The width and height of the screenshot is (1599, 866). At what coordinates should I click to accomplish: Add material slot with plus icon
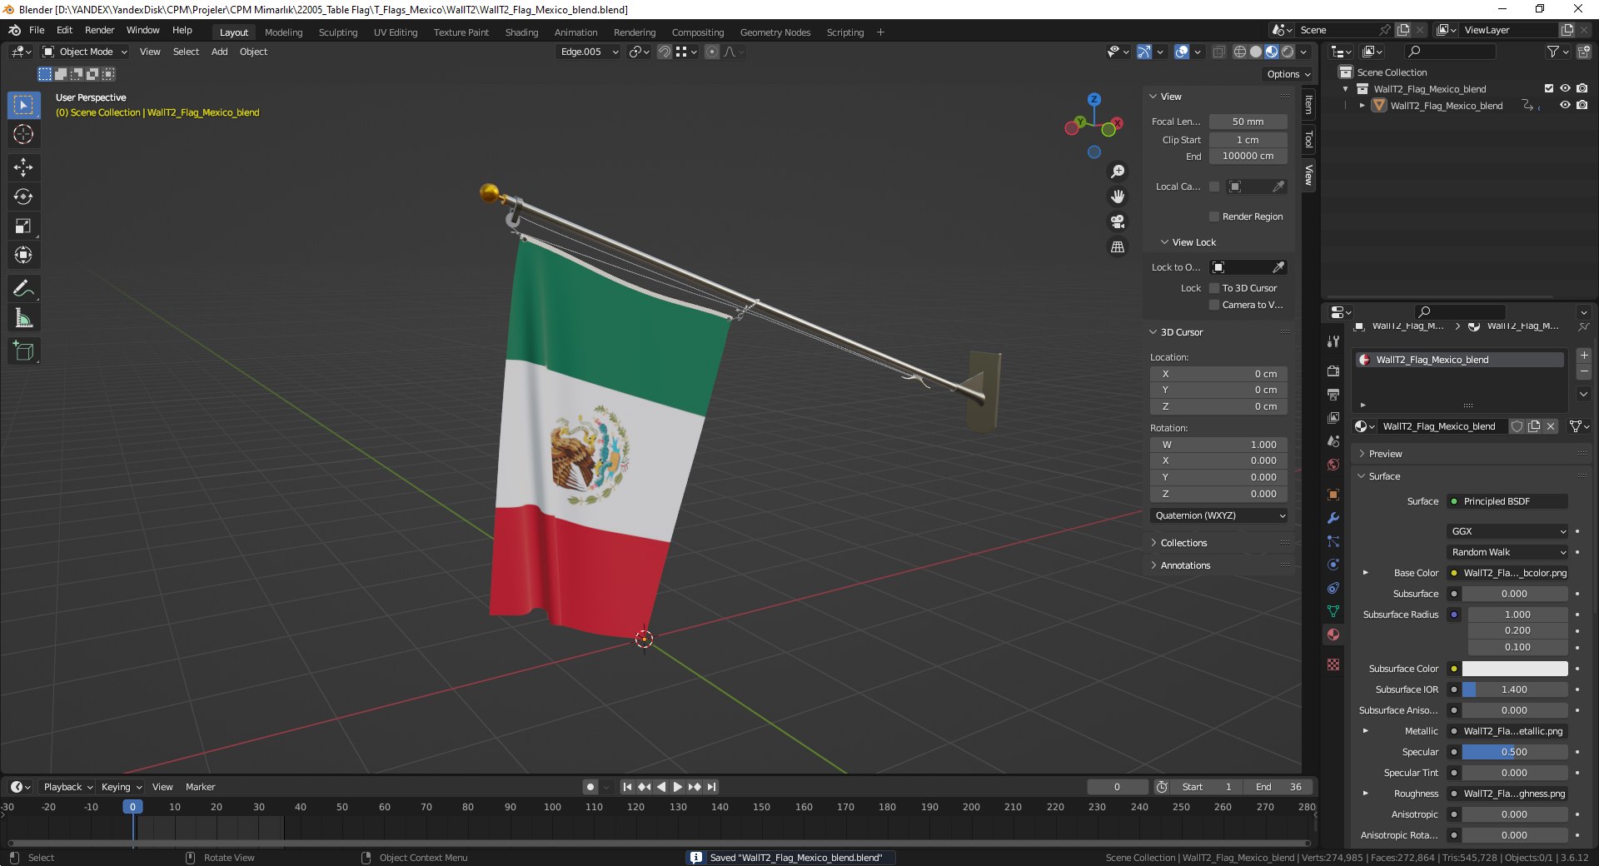pyautogui.click(x=1584, y=356)
